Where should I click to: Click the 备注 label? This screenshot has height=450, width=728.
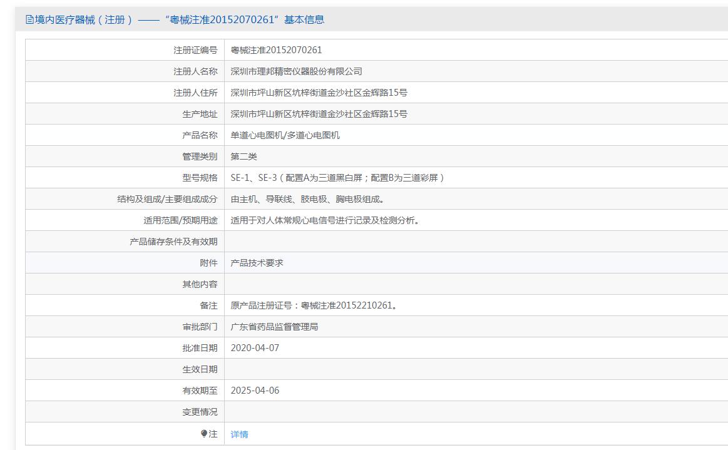tap(208, 305)
